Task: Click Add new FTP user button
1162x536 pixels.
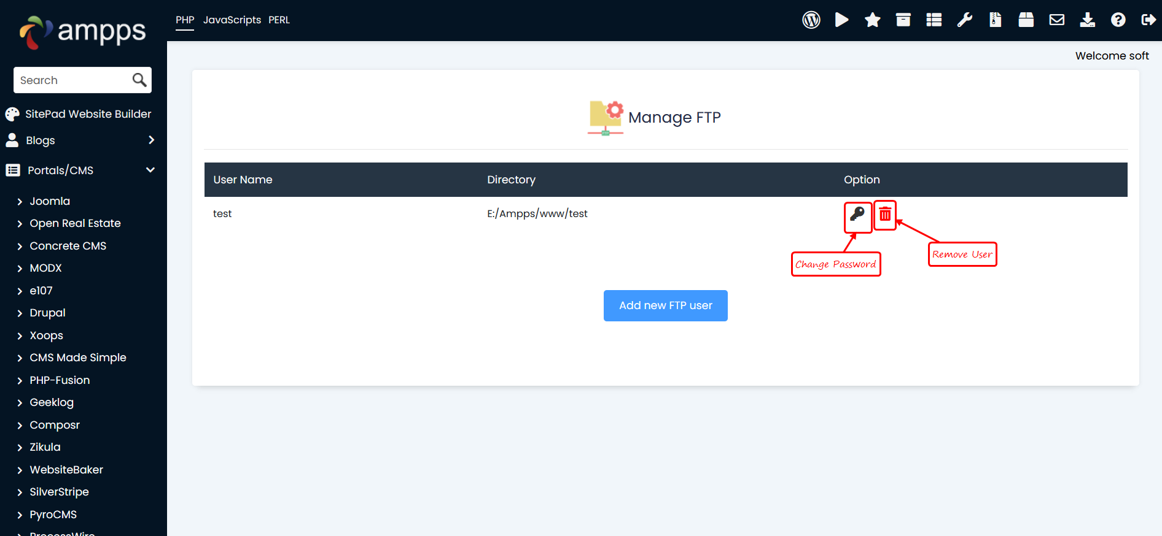Action: coord(666,305)
